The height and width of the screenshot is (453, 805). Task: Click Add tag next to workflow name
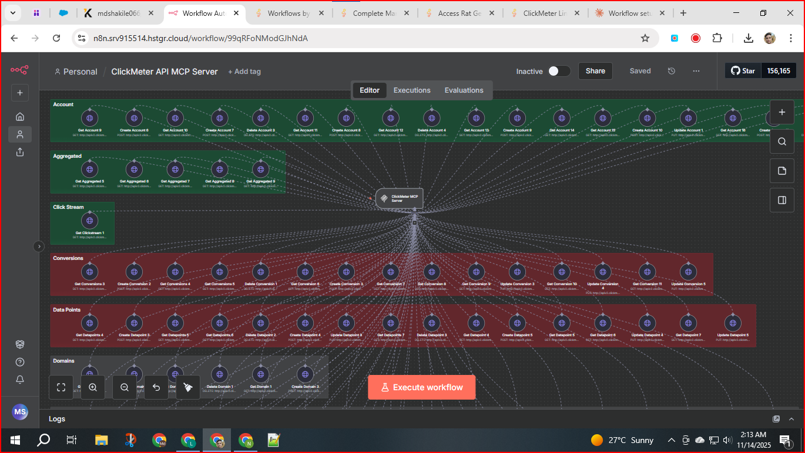[244, 72]
